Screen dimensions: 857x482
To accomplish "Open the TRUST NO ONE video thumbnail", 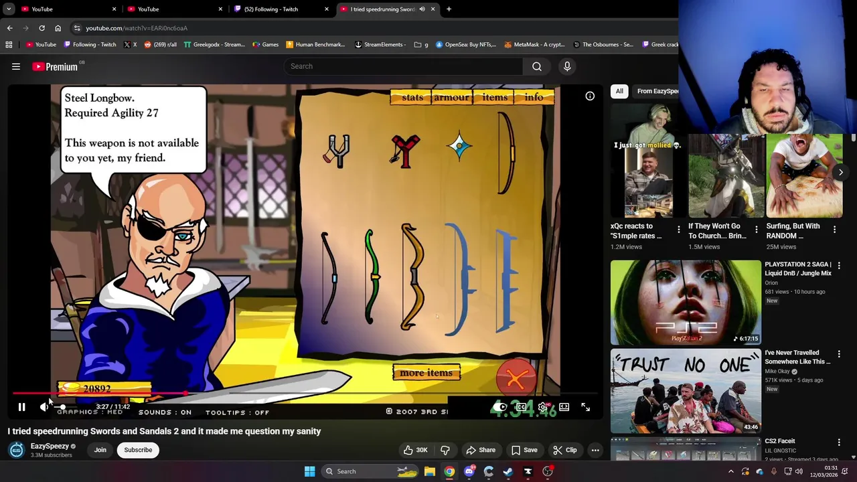I will coord(686,391).
